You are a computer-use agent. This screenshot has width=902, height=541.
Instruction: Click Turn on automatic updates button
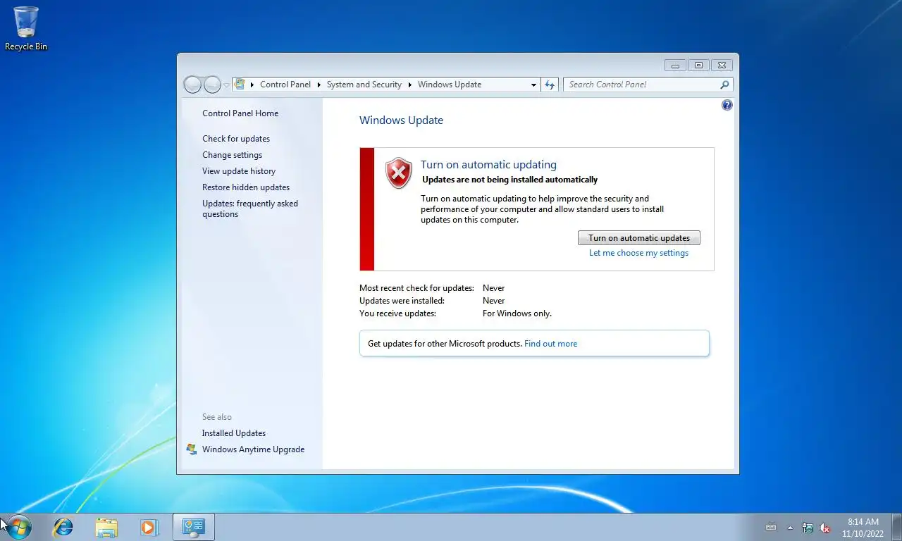tap(639, 238)
